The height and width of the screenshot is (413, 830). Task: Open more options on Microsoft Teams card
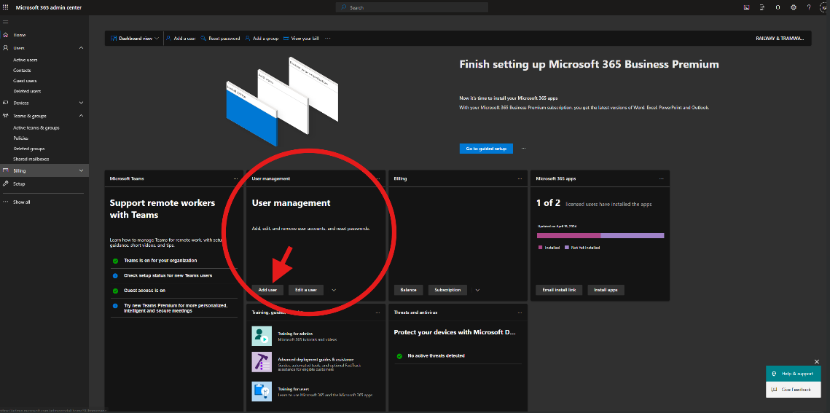click(235, 178)
